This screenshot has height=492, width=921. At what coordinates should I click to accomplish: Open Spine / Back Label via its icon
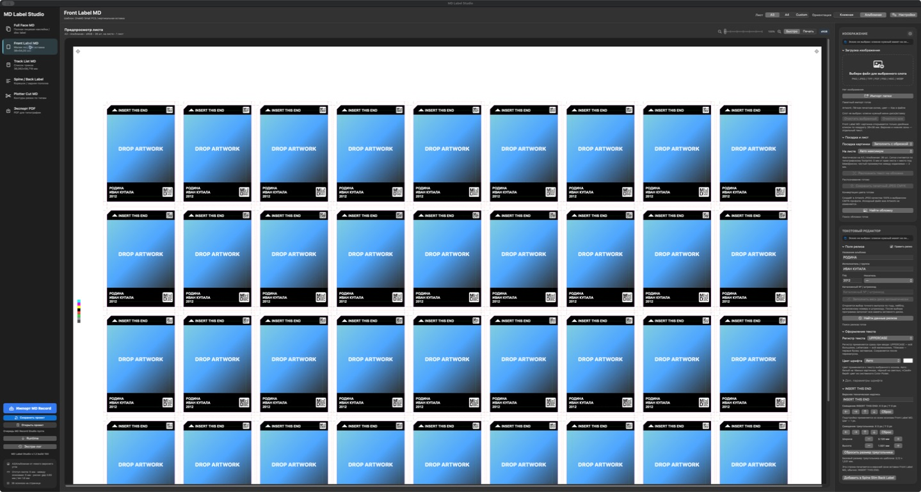pos(8,81)
